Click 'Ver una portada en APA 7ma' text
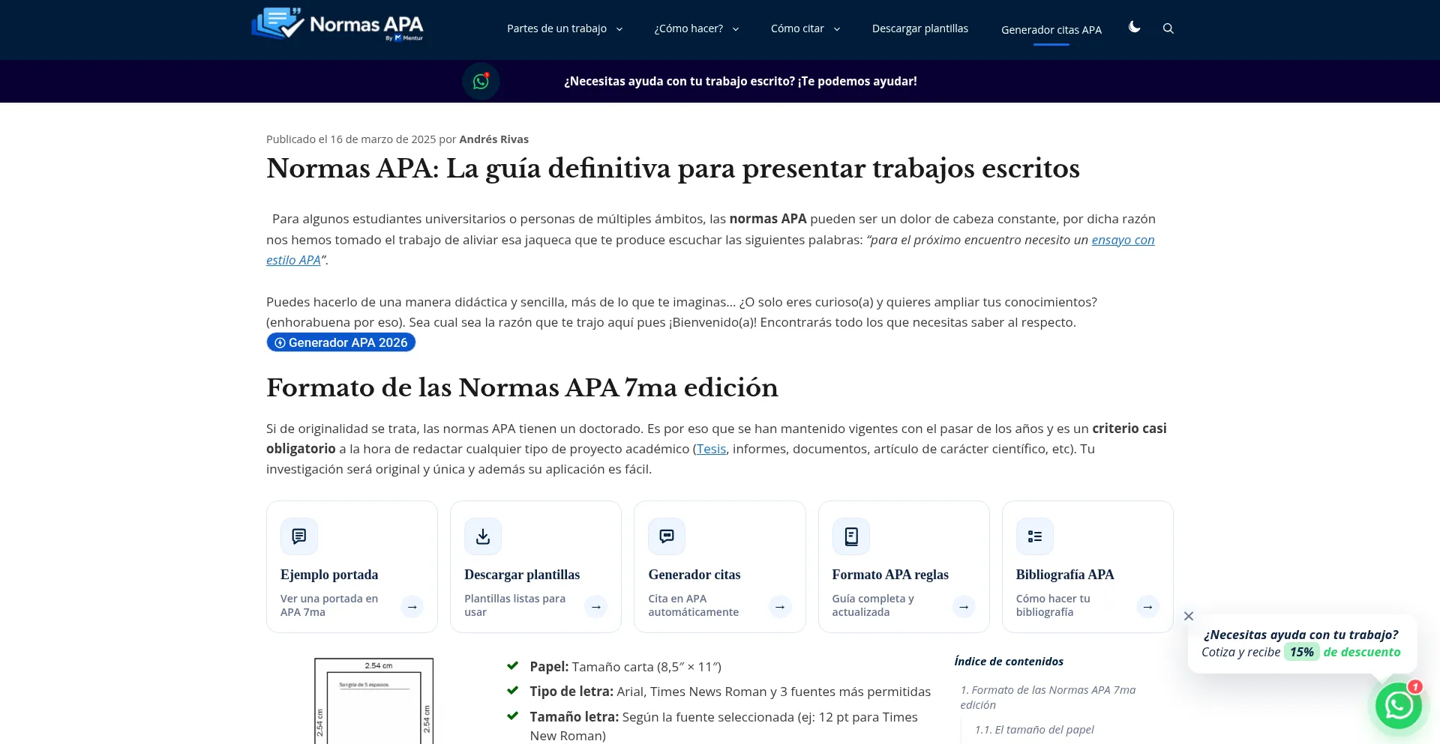The image size is (1440, 744). (x=329, y=605)
